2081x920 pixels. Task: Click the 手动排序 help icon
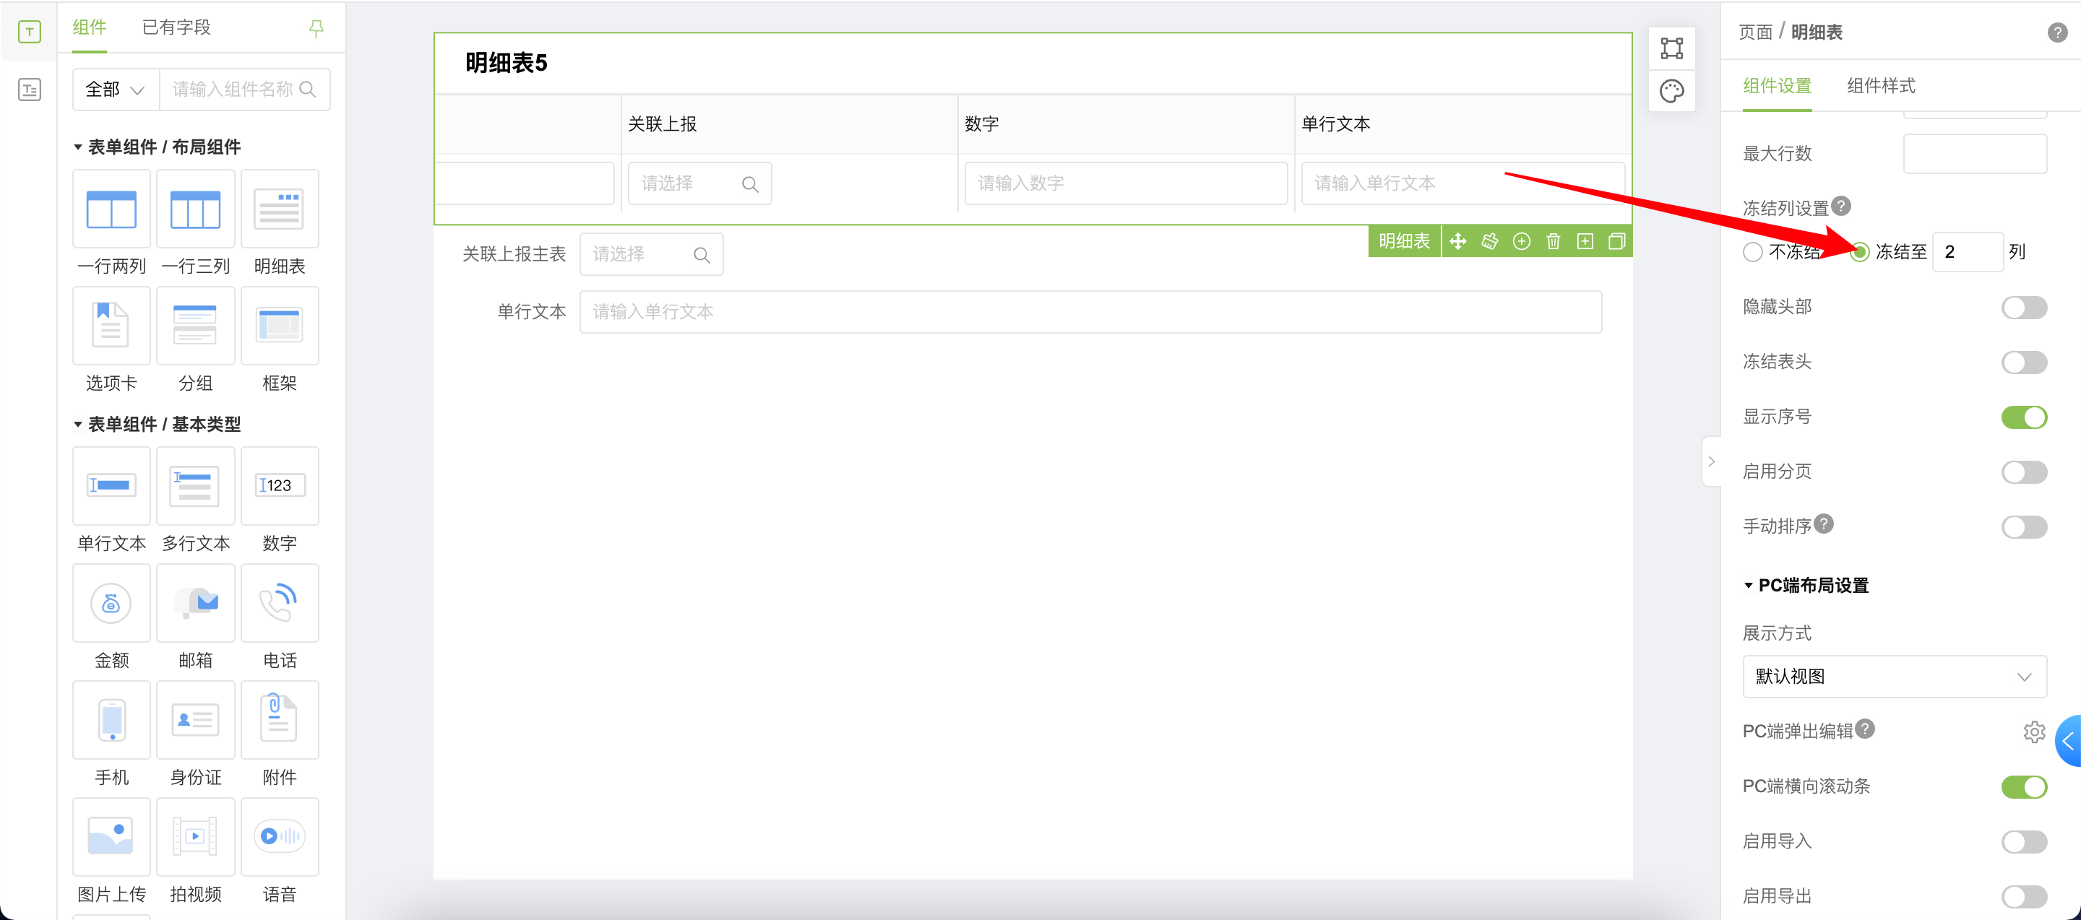click(x=1823, y=524)
